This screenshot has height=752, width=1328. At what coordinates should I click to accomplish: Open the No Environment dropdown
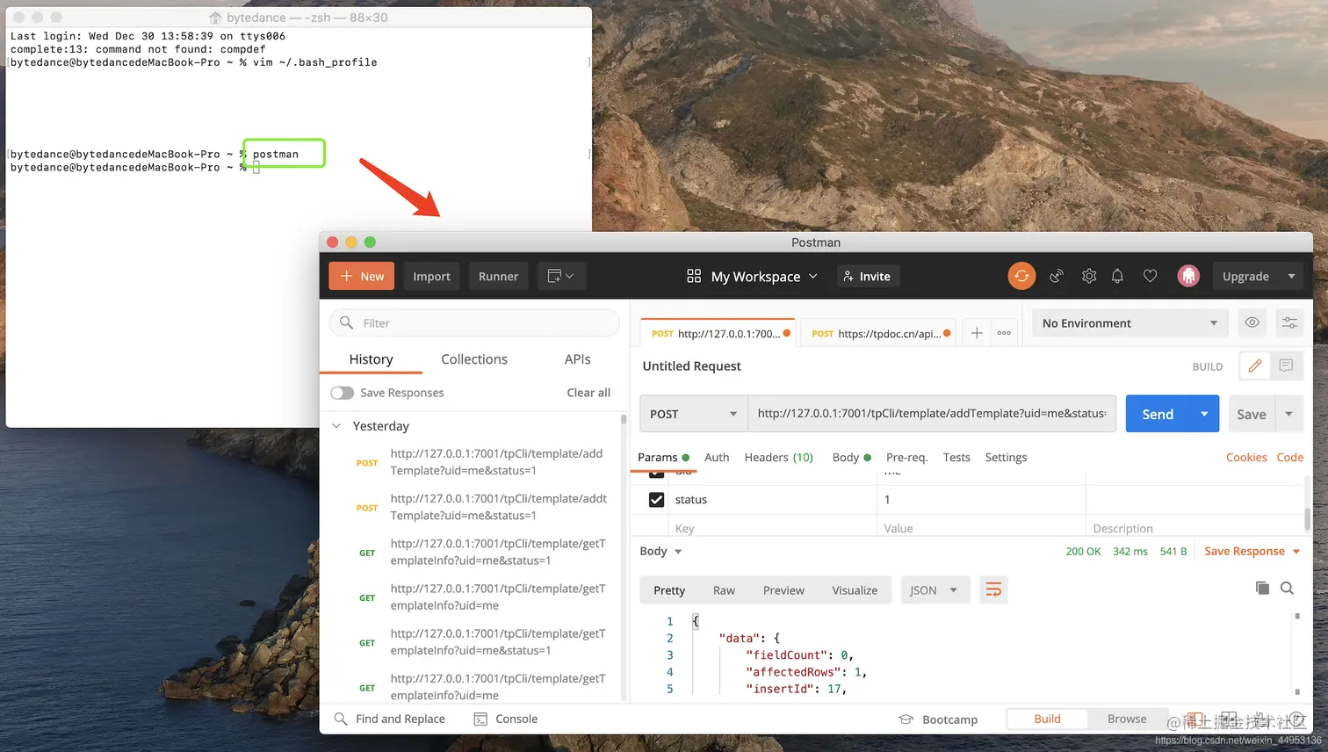[x=1130, y=322]
